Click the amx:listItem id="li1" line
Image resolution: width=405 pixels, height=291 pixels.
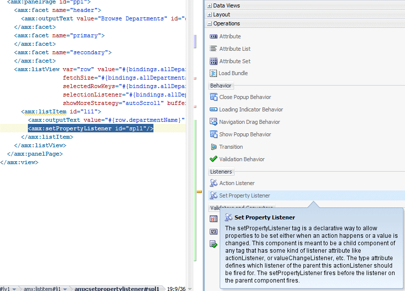coord(61,111)
